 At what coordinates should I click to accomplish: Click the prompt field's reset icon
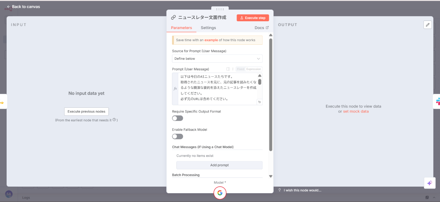coord(260,102)
